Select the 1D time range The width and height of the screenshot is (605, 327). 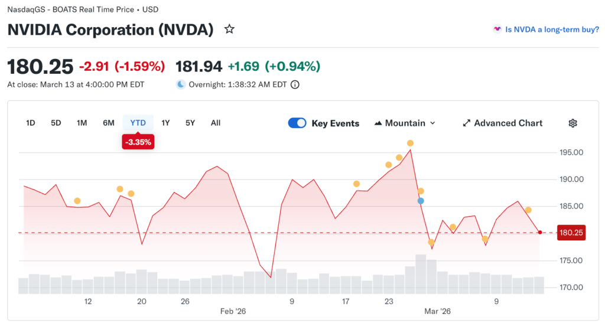coord(31,123)
